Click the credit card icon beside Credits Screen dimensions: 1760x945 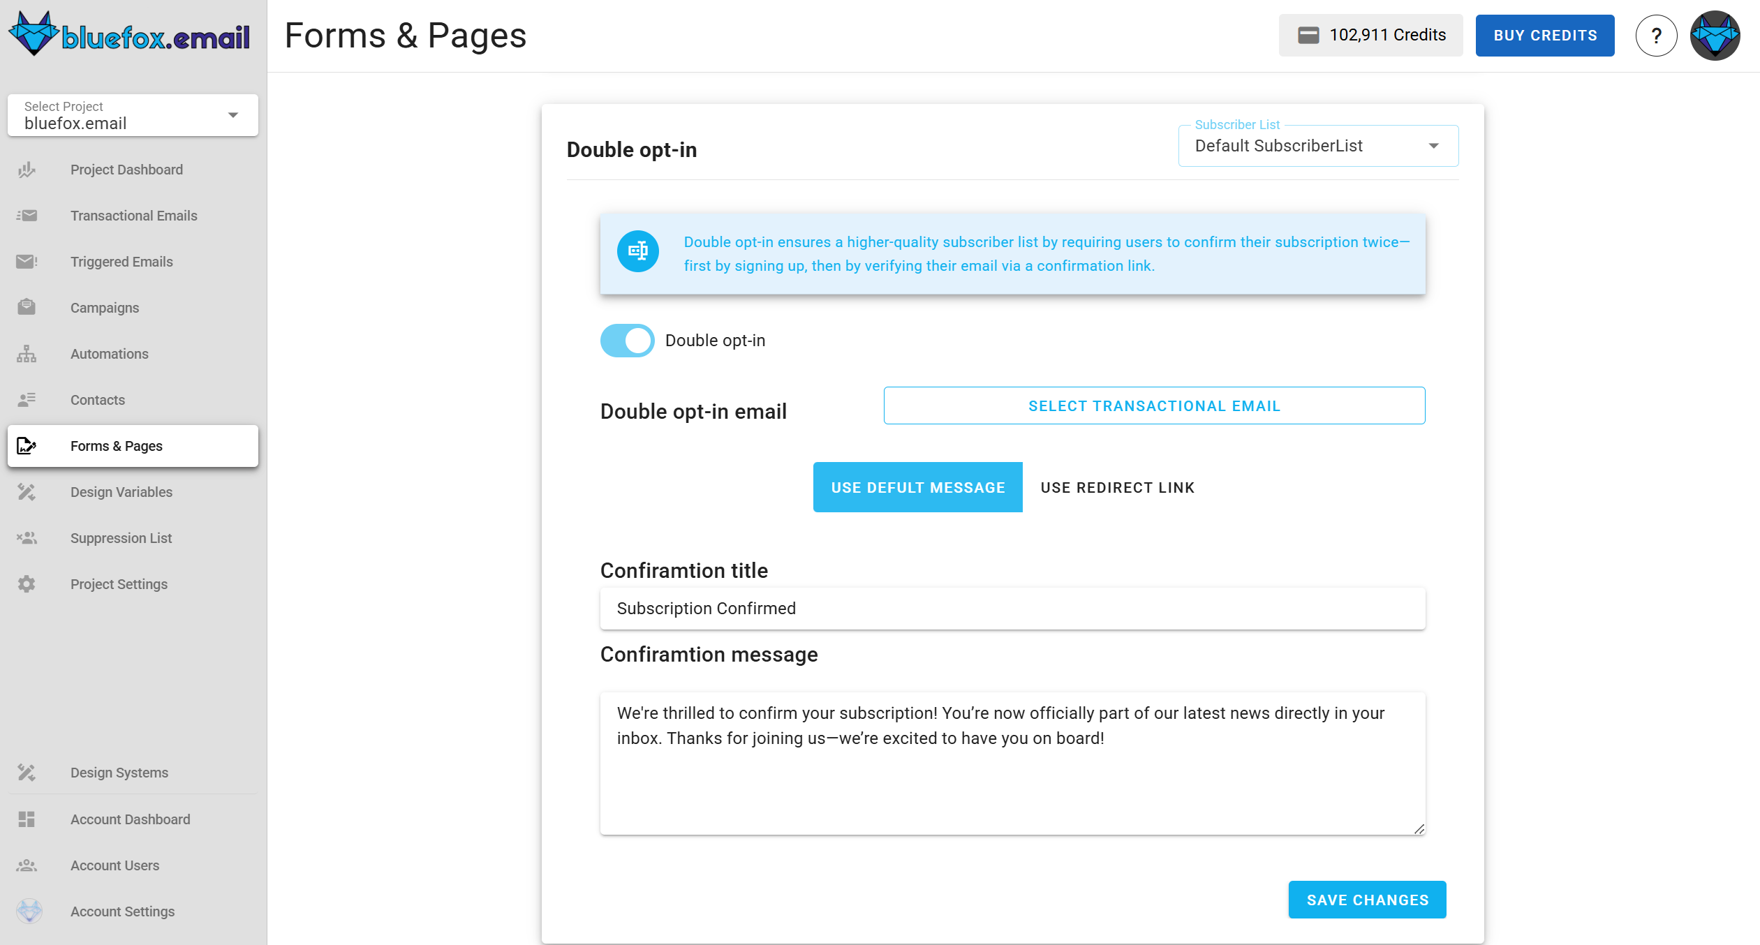pos(1308,35)
